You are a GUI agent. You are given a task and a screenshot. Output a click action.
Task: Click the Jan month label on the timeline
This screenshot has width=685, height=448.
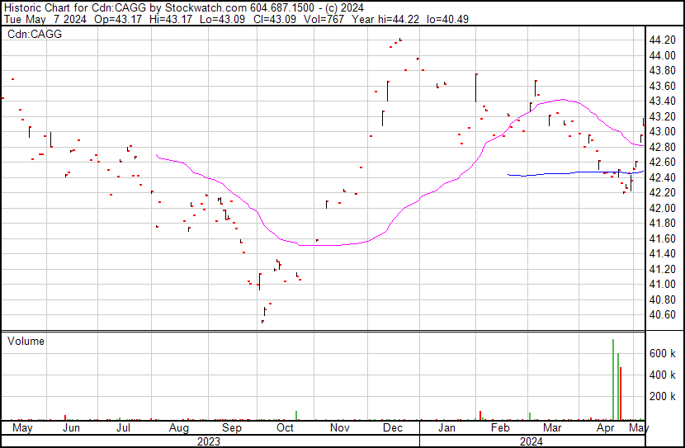pyautogui.click(x=446, y=428)
